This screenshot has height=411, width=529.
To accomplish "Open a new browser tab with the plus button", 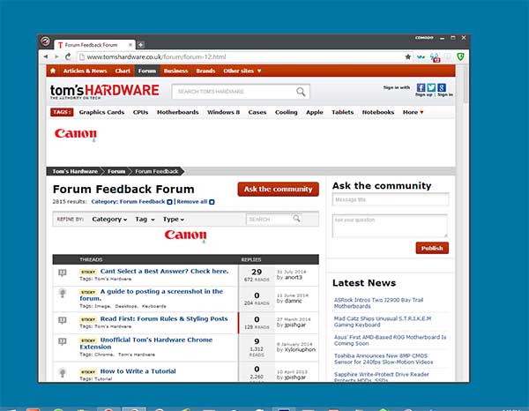I will click(141, 44).
